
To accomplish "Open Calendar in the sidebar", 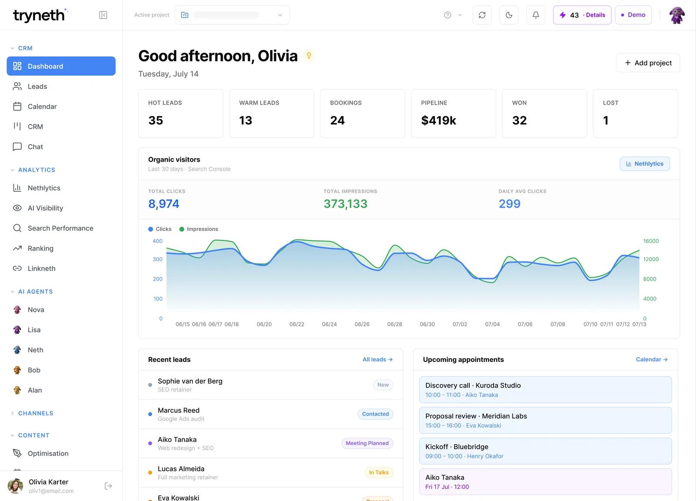I will (x=61, y=106).
